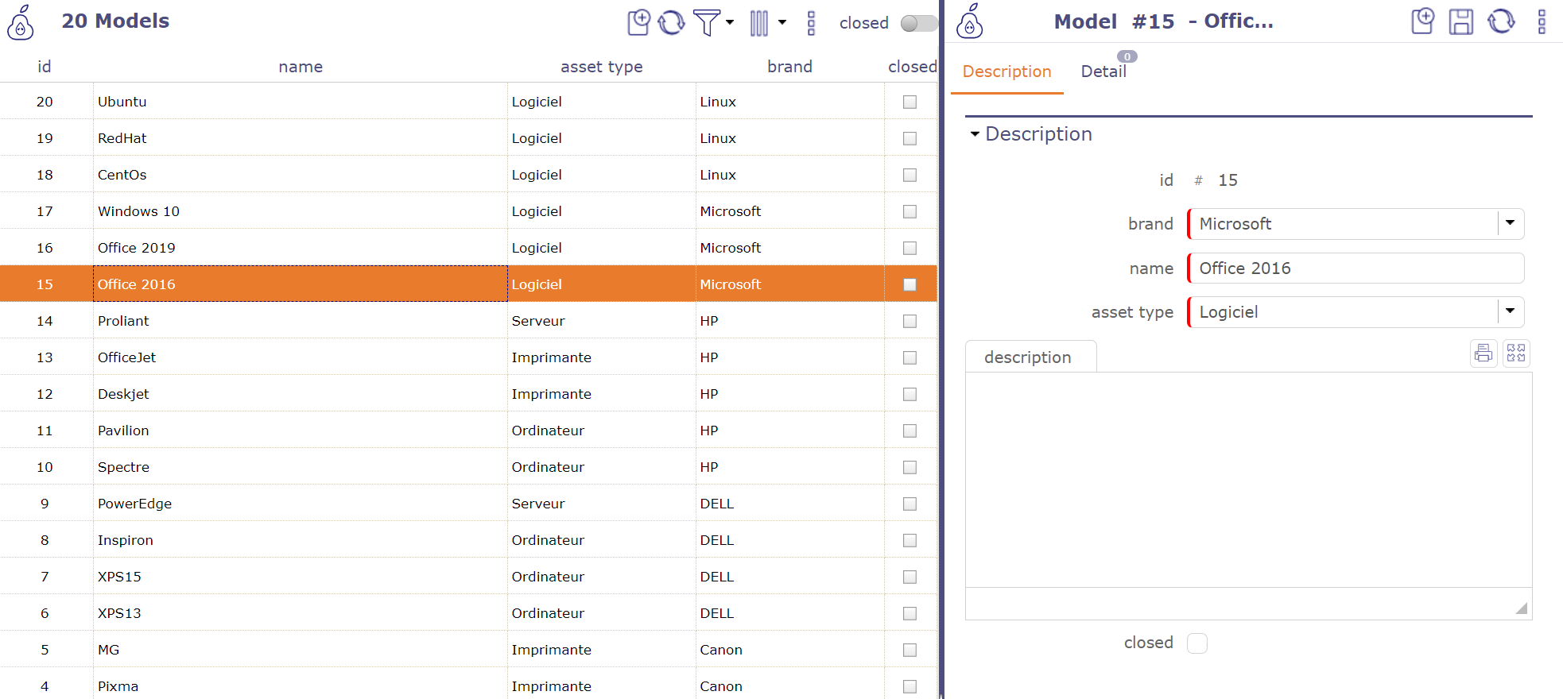Save the current model with the disk icon

1461,21
